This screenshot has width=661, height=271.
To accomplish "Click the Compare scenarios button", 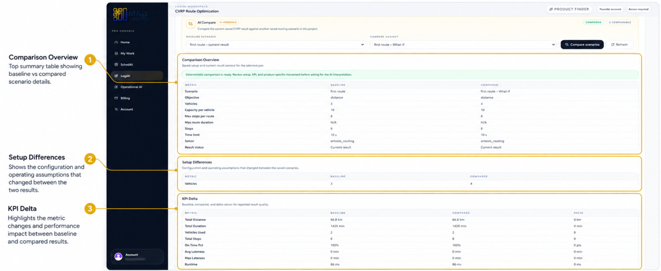I will pos(582,45).
